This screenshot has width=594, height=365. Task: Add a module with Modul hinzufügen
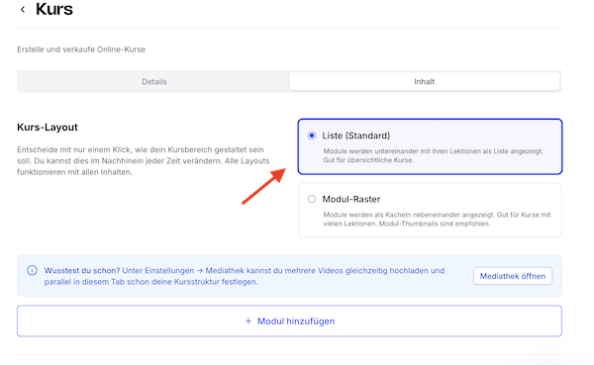click(289, 321)
